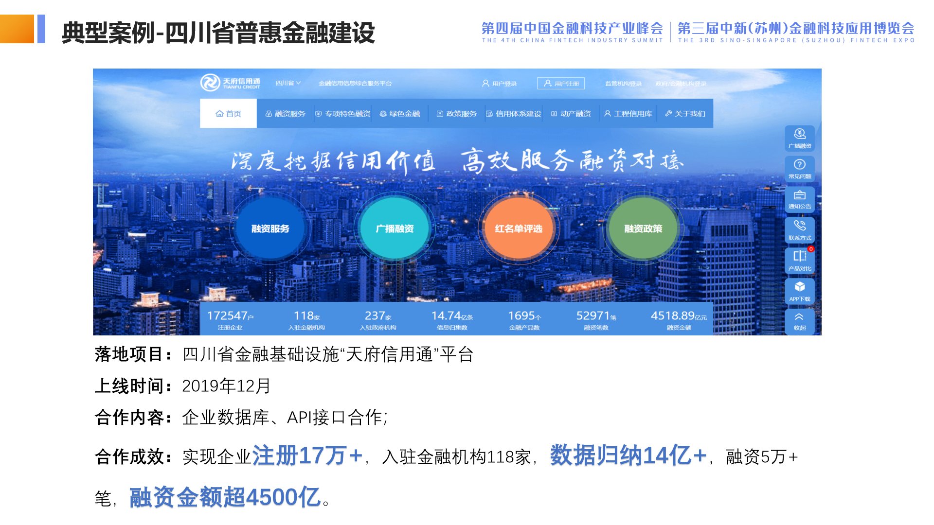Click the 数据归纳14亿+ highlighted text

(629, 455)
